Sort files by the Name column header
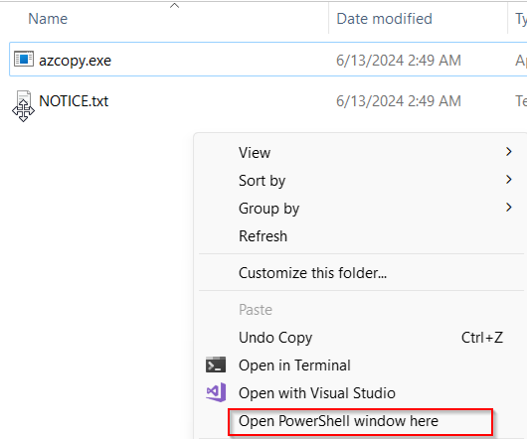This screenshot has width=527, height=439. point(48,19)
